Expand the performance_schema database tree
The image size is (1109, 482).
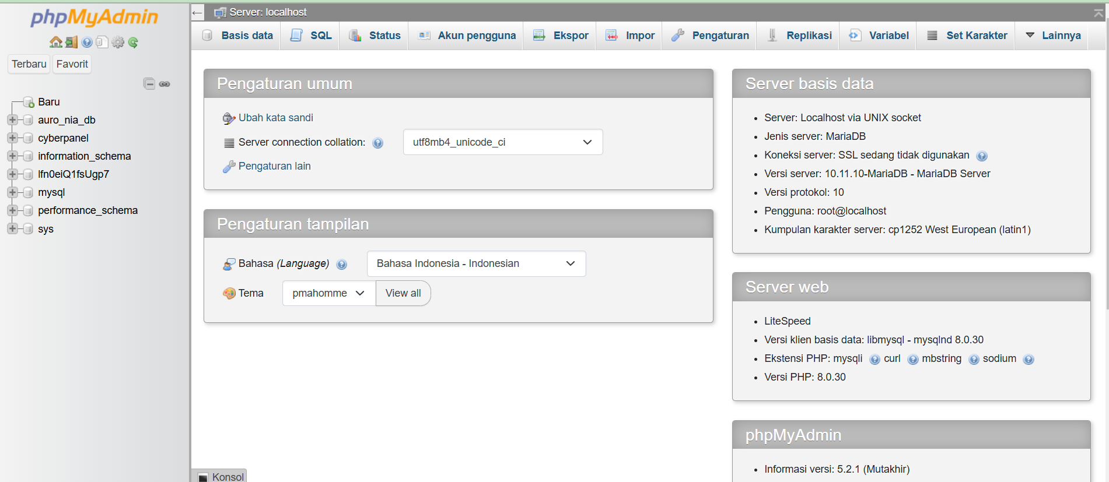(x=12, y=210)
